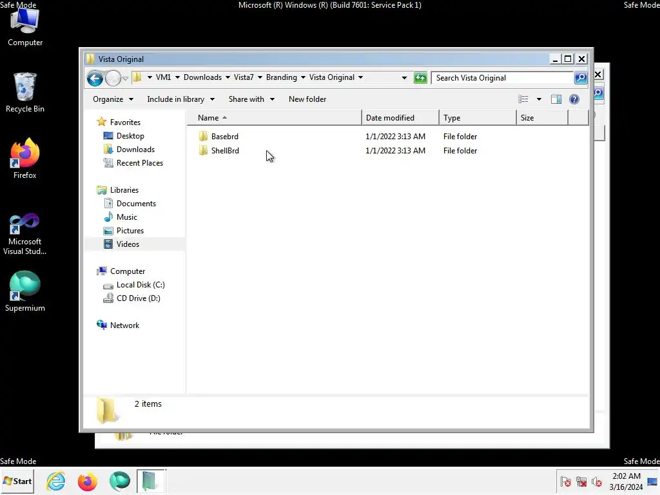The height and width of the screenshot is (495, 660).
Task: Sort by the Name column
Action: coord(275,118)
